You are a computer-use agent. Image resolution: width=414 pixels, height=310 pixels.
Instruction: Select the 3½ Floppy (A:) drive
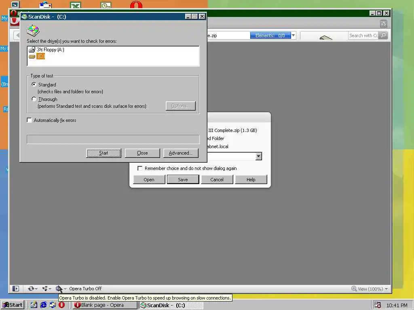point(46,50)
